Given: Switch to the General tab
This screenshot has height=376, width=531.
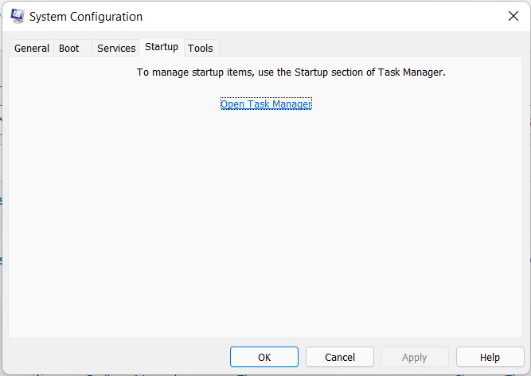Looking at the screenshot, I should (32, 48).
